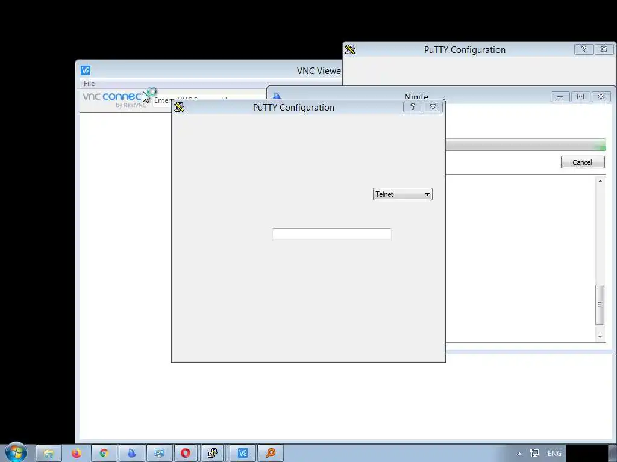Click the monitor app icon in taskbar
This screenshot has width=617, height=462.
tap(159, 453)
